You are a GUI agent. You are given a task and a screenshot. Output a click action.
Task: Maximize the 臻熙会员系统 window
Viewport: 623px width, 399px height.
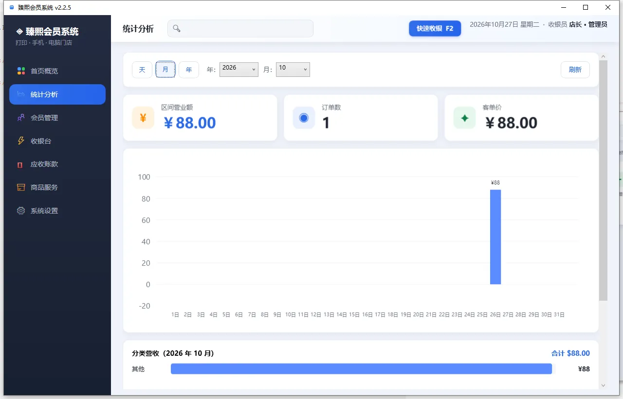586,7
